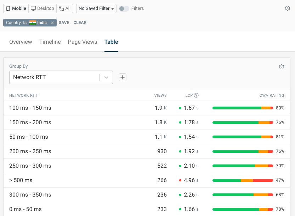Click SAVE to save the filter
The width and height of the screenshot is (295, 216).
(x=64, y=23)
